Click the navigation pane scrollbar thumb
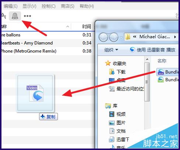The image size is (180, 150). point(147,82)
